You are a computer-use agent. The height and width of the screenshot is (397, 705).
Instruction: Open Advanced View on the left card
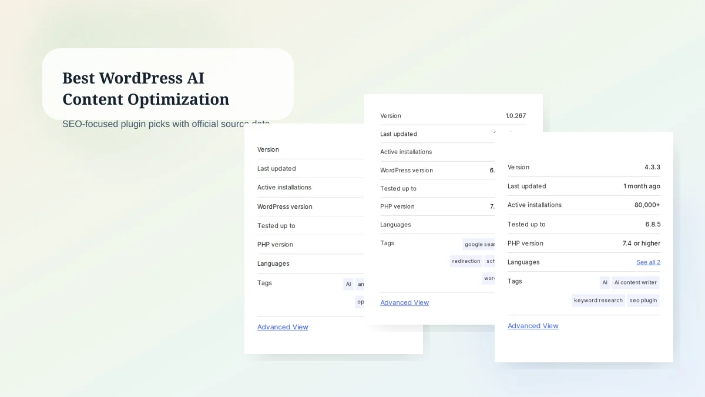click(x=283, y=327)
